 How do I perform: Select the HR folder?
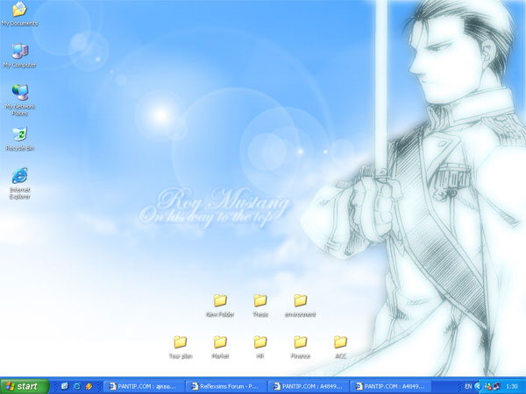(x=260, y=348)
